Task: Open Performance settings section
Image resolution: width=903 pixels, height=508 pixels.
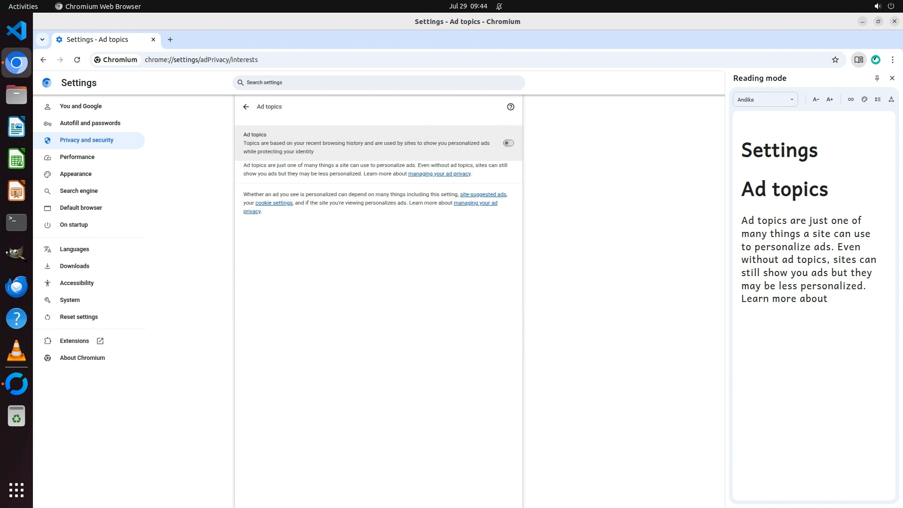Action: pos(77,157)
